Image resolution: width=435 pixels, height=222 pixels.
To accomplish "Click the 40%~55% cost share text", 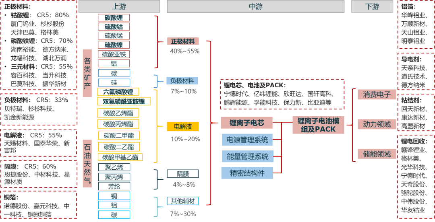I will click(184, 51).
